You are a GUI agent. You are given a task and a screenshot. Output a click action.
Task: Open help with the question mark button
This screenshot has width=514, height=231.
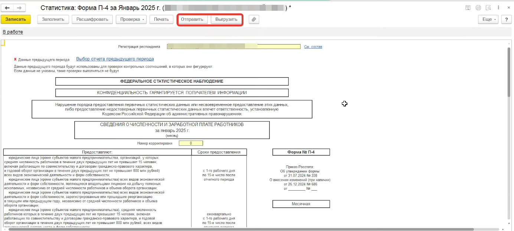[506, 19]
